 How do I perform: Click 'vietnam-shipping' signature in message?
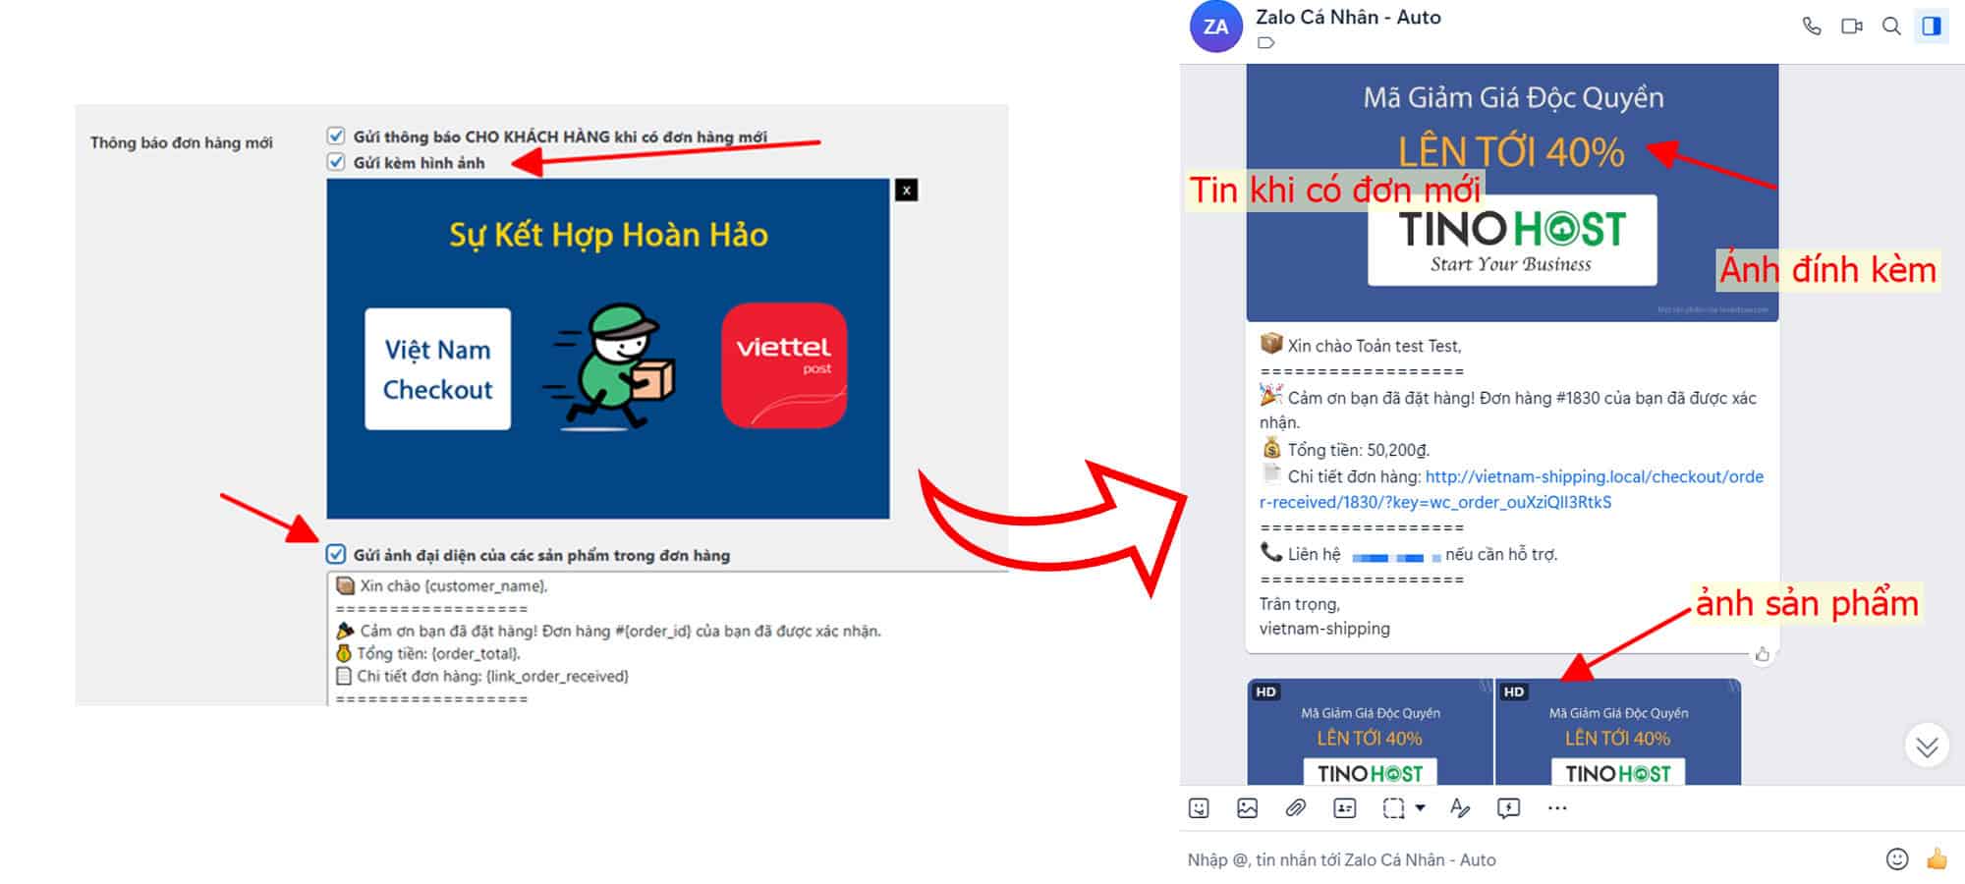(1324, 629)
